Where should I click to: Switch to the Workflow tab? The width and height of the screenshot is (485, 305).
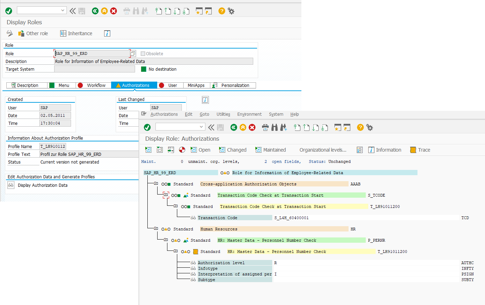pyautogui.click(x=93, y=85)
